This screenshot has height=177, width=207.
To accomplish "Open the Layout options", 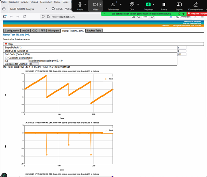I will [179, 5].
